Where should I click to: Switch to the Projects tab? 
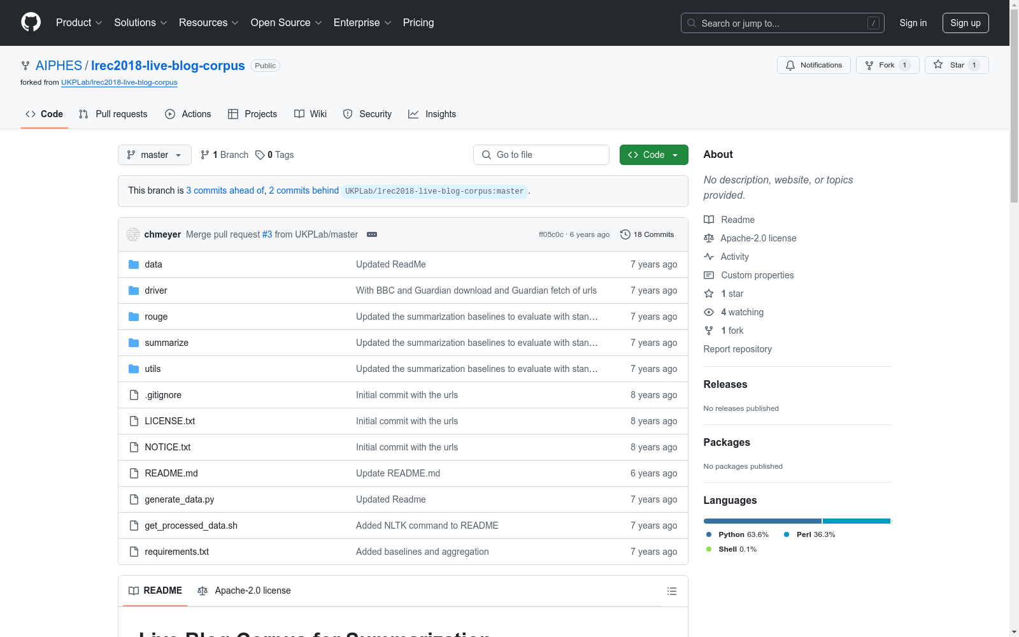pyautogui.click(x=253, y=114)
